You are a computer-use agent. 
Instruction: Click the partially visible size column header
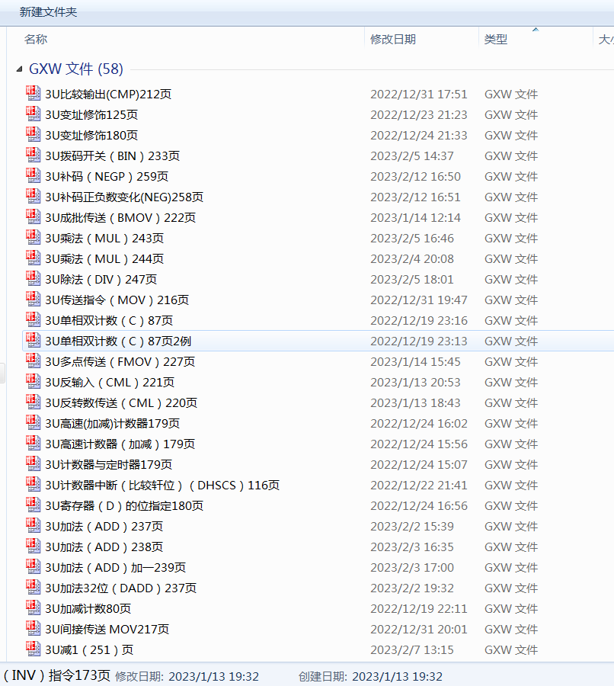coord(605,39)
